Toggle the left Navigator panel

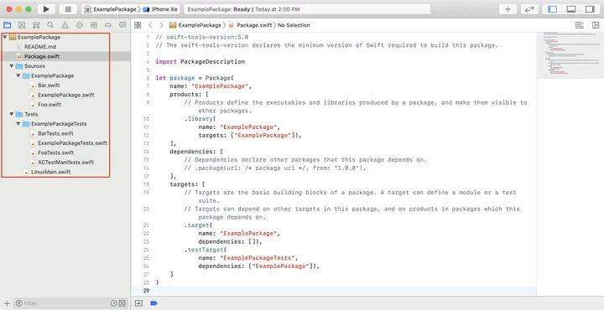pyautogui.click(x=552, y=9)
